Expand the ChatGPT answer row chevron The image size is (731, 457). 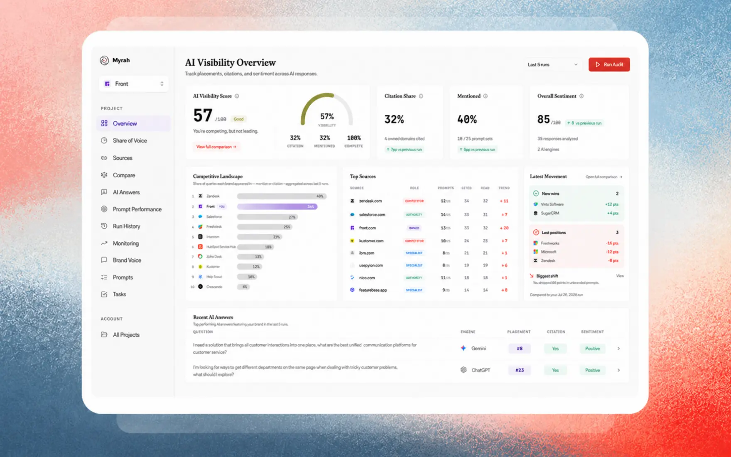pyautogui.click(x=618, y=370)
